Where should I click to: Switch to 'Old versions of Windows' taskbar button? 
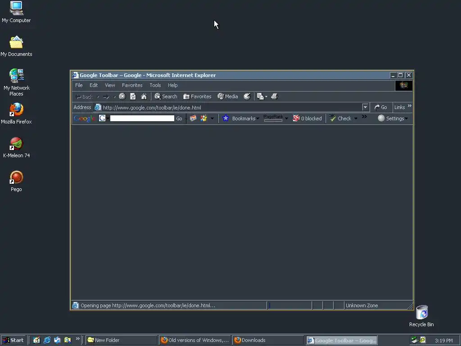pos(195,340)
